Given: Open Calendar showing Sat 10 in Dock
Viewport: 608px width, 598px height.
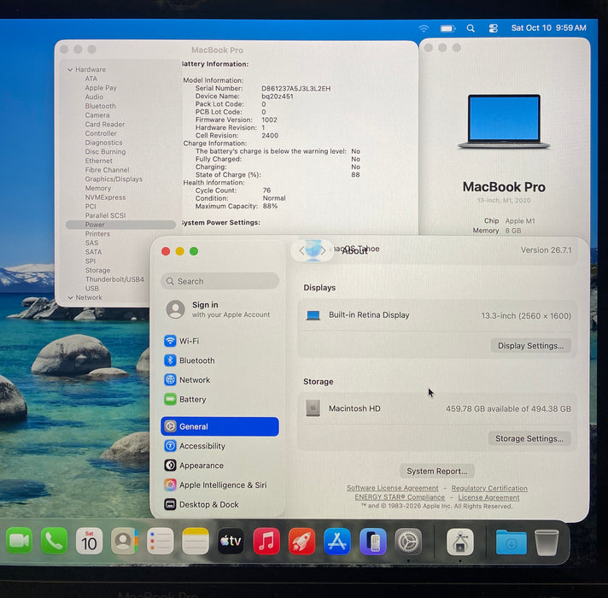Looking at the screenshot, I should click(x=89, y=541).
